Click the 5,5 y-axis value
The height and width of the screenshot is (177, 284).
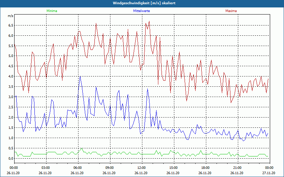(x=11, y=46)
